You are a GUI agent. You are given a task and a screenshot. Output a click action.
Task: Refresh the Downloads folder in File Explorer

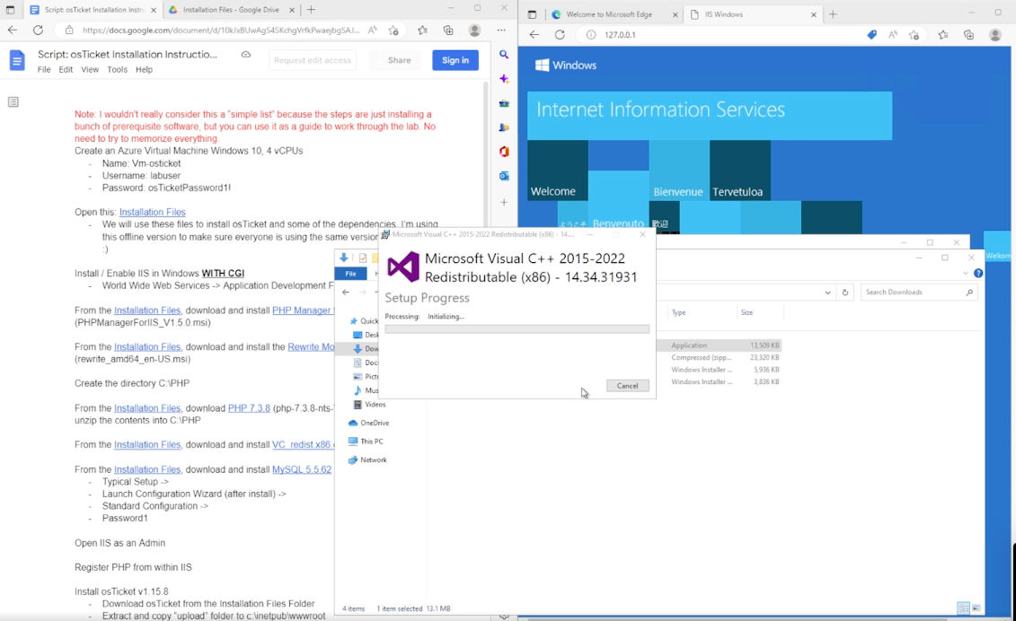[845, 292]
